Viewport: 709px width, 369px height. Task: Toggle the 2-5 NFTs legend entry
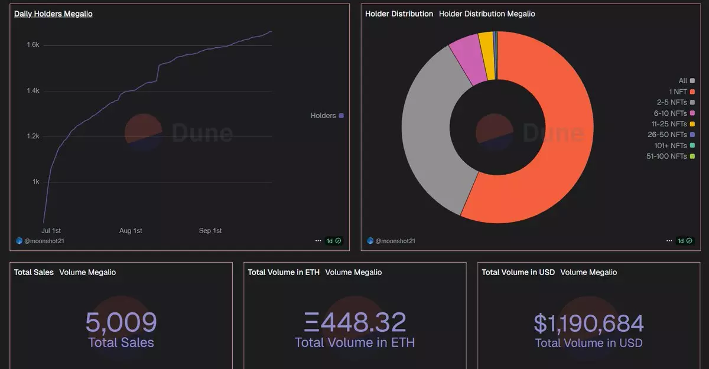point(675,102)
